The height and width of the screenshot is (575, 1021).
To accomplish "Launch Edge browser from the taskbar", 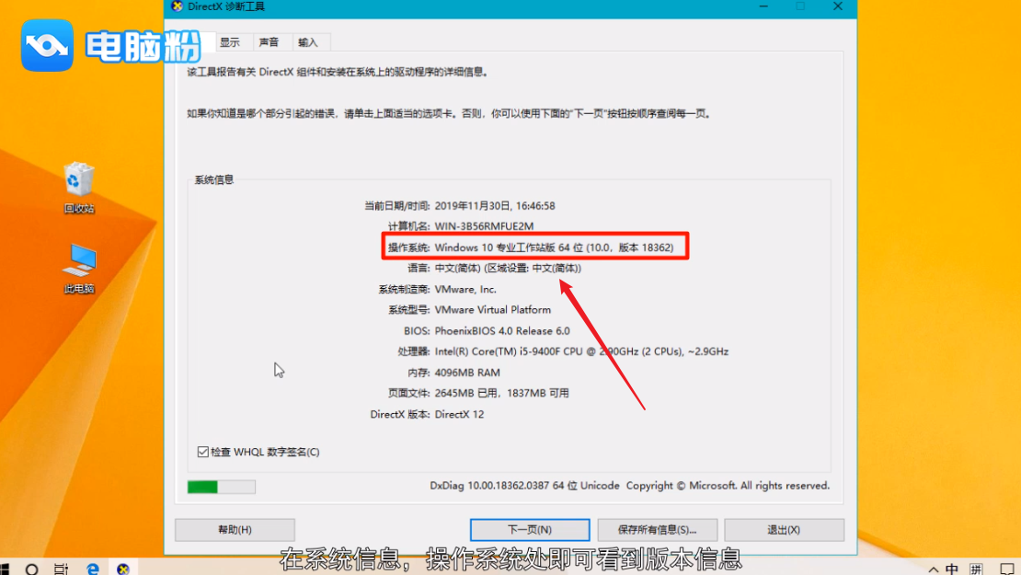I will 93,569.
